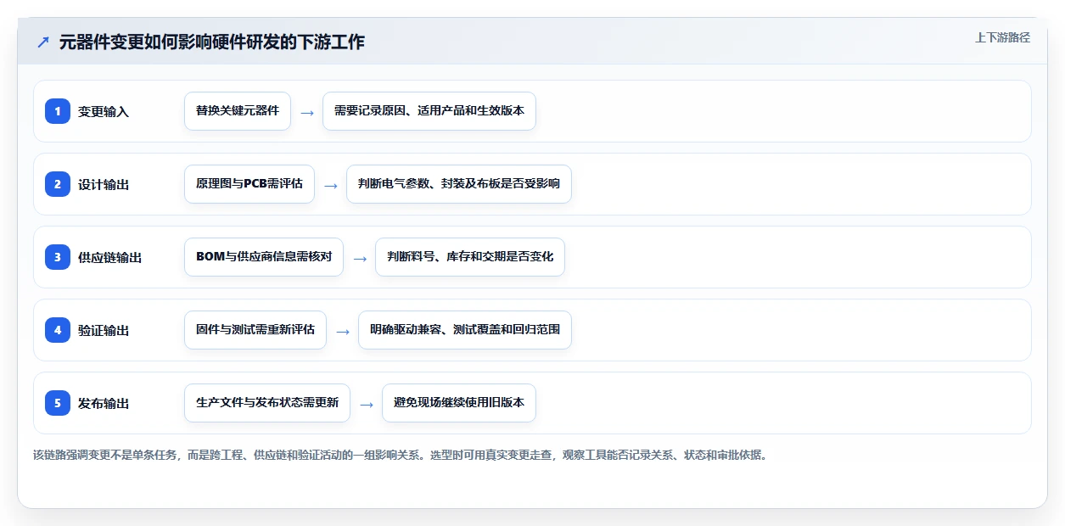Select the 需要记录原因、适用产品和生效版本 chip
The width and height of the screenshot is (1065, 526).
click(429, 111)
